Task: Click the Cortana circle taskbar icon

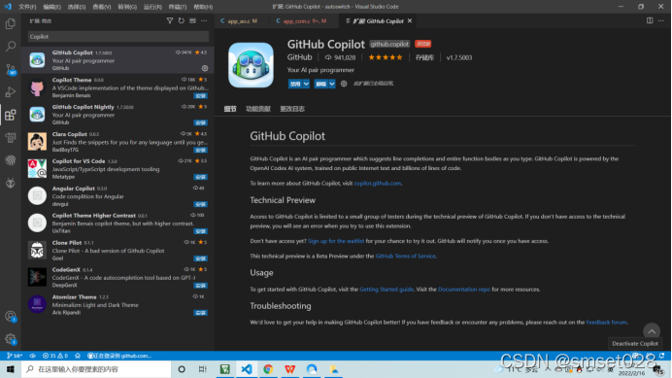Action: click(182, 369)
